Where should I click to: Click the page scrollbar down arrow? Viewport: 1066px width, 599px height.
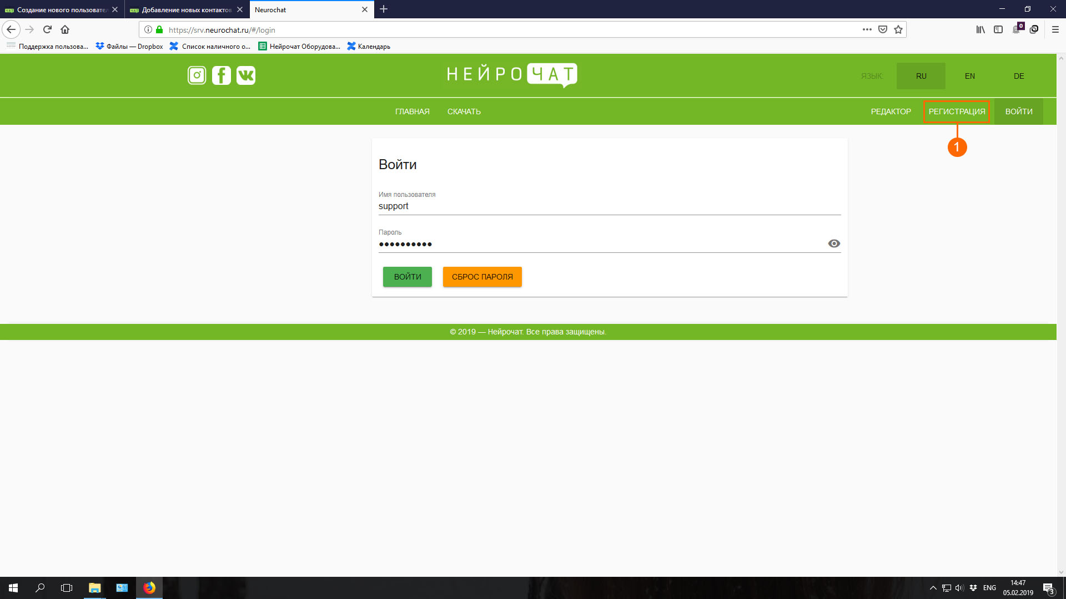1061,572
